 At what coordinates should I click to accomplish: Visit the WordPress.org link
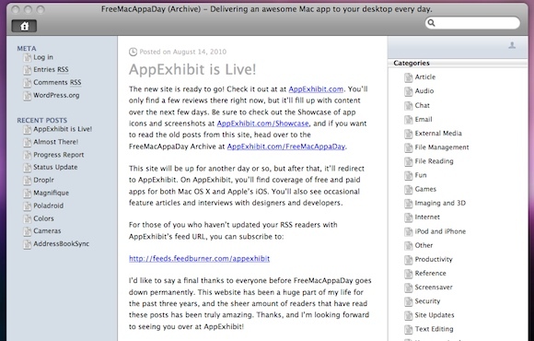coord(56,95)
